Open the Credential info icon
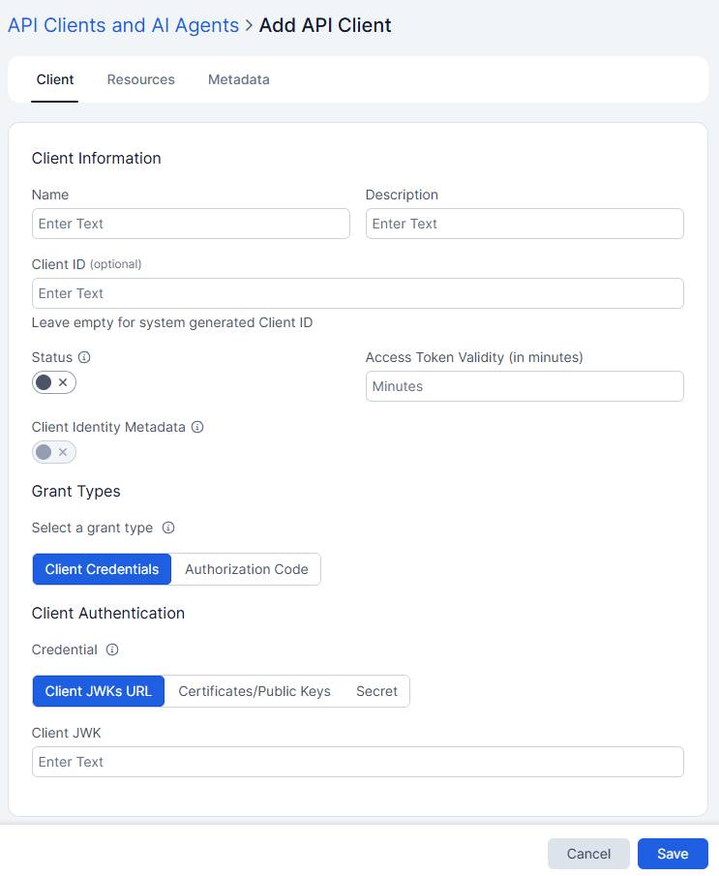Screen dimensions: 719x876 pos(112,649)
